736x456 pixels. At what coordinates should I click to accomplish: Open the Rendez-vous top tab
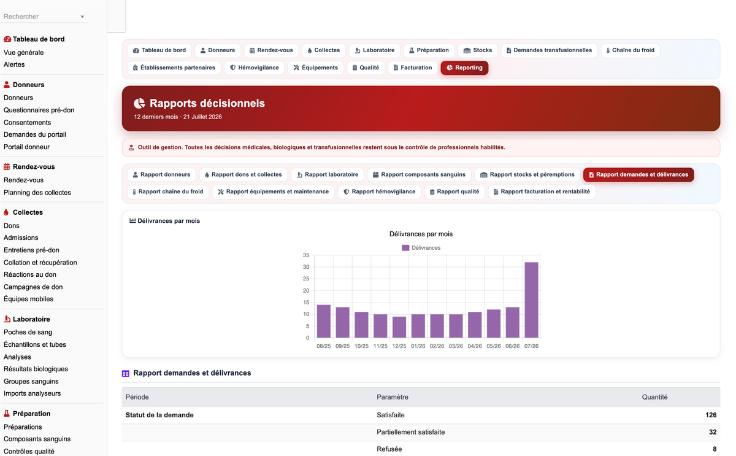[x=271, y=50]
